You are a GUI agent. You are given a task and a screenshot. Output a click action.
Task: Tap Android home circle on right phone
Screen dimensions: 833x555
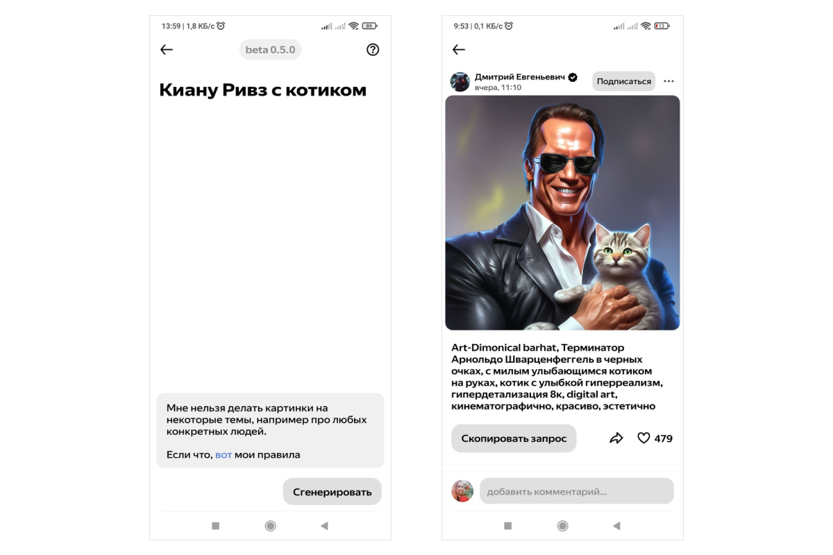(563, 526)
